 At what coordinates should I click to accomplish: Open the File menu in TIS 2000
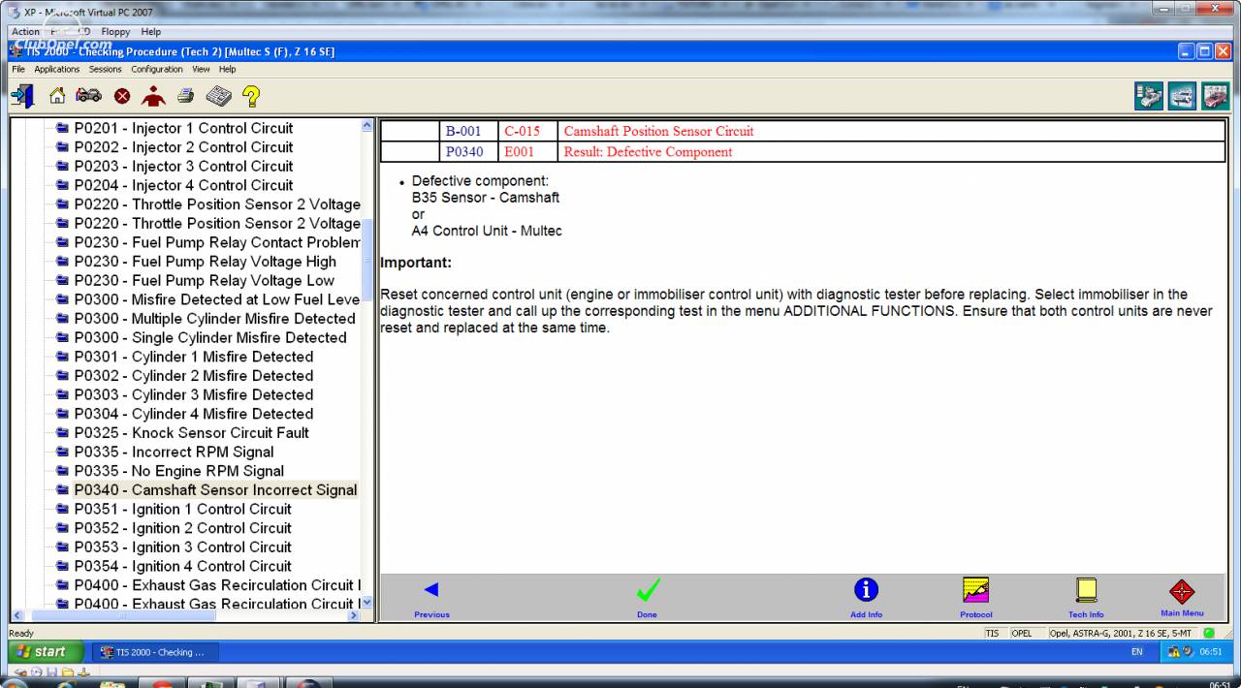click(18, 69)
